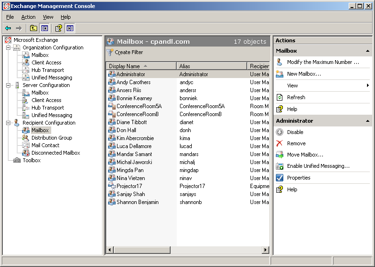Click the green Refresh action icon
The image size is (375, 267).
point(279,97)
